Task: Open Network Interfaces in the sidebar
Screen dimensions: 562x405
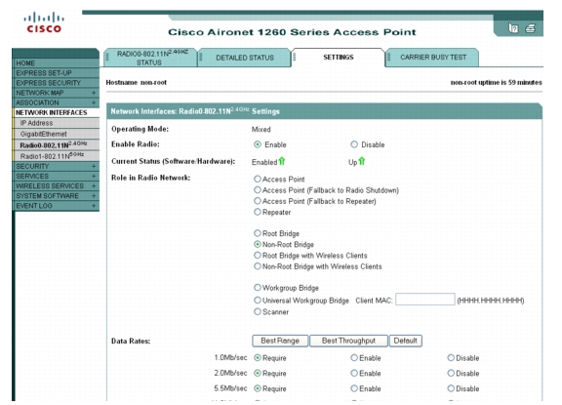Action: (x=56, y=112)
